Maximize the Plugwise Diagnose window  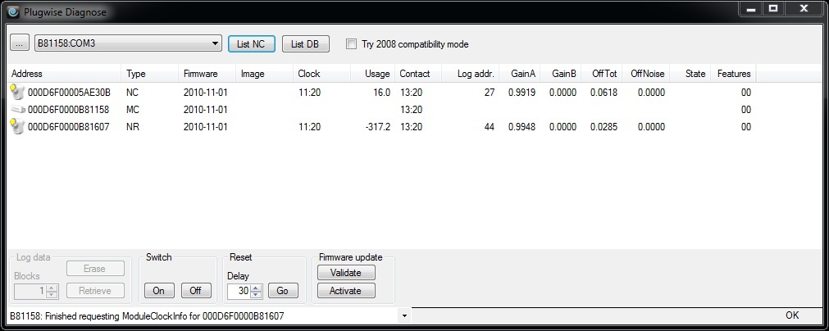click(x=773, y=9)
